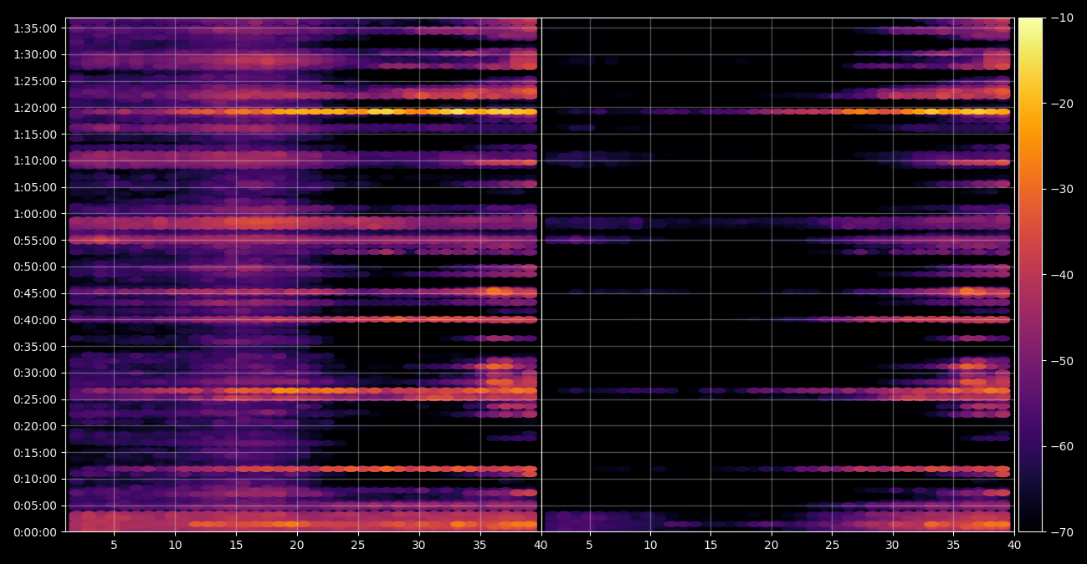Click x-axis label 10 of left heatmap
Image resolution: width=1087 pixels, height=564 pixels.
pyautogui.click(x=175, y=546)
